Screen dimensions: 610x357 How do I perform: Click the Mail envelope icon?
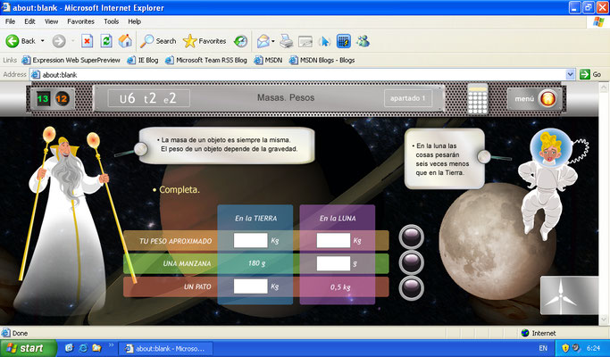coord(263,41)
